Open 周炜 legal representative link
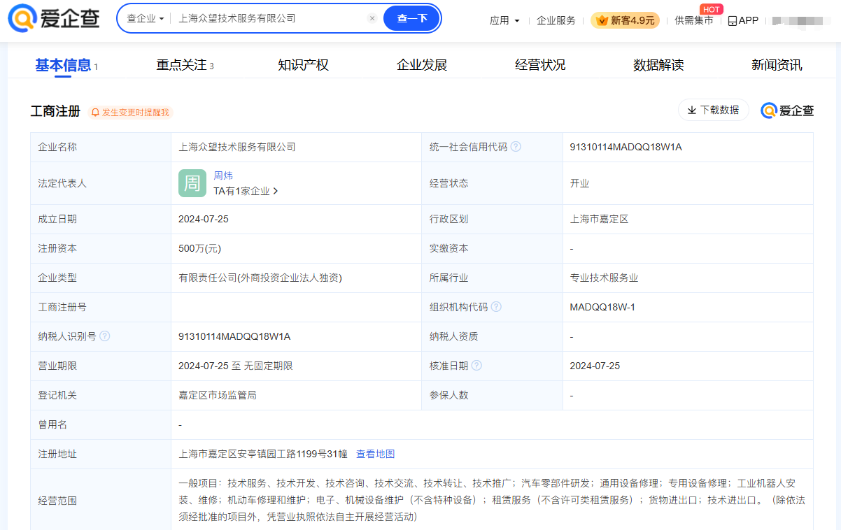 [223, 176]
